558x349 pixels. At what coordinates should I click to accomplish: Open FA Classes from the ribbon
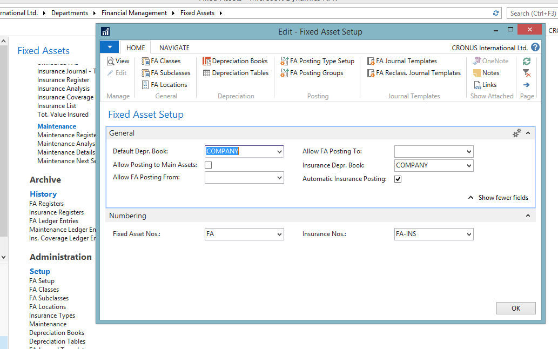(165, 61)
